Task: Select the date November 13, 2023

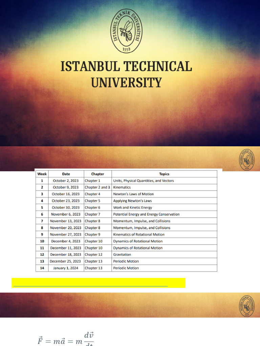Action: pos(66,221)
